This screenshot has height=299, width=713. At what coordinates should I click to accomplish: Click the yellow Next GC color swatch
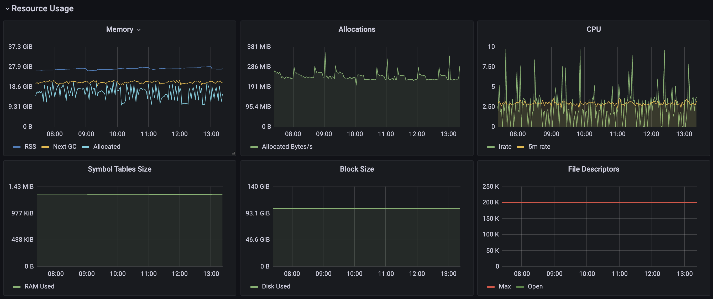tap(45, 147)
